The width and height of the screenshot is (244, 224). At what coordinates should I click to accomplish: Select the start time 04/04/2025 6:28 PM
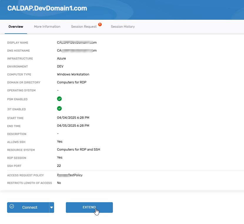73,118
